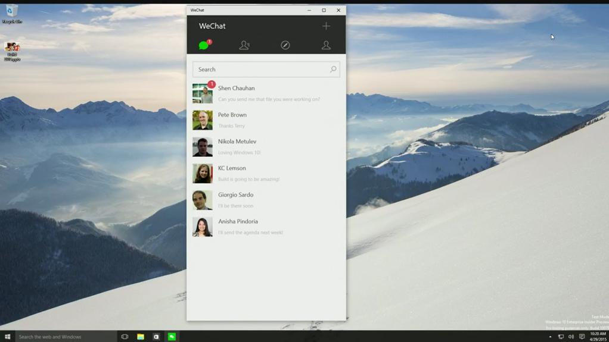This screenshot has height=342, width=609.
Task: Open Pete Brown's chat
Action: 268,120
